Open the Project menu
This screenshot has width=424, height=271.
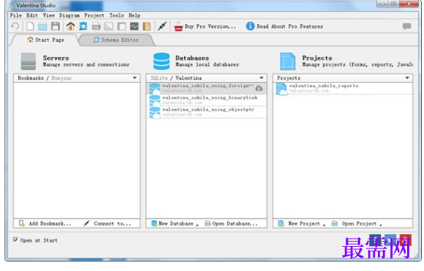tap(94, 15)
